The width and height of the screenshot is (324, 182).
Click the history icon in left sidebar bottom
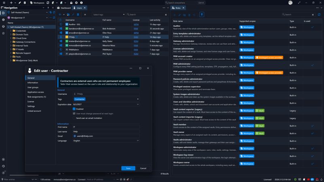click(3, 166)
